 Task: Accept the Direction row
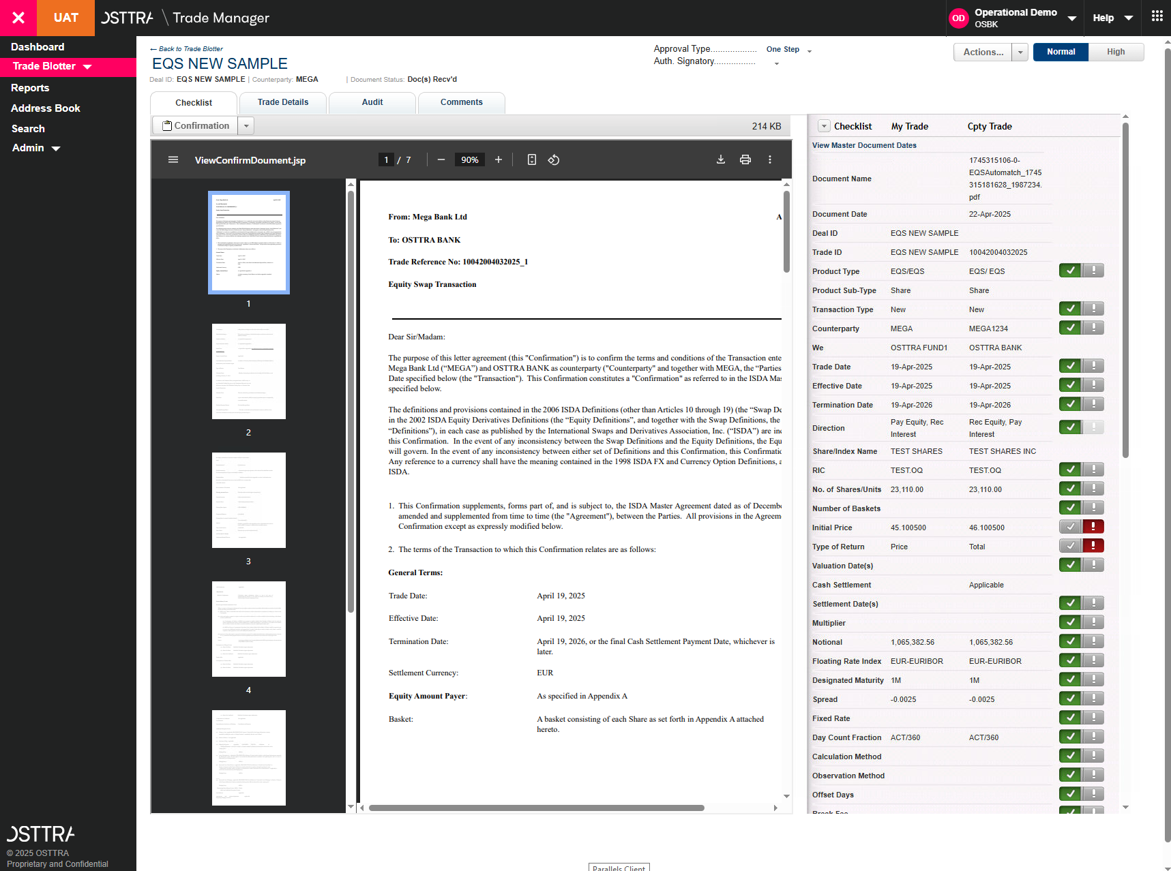pos(1070,427)
